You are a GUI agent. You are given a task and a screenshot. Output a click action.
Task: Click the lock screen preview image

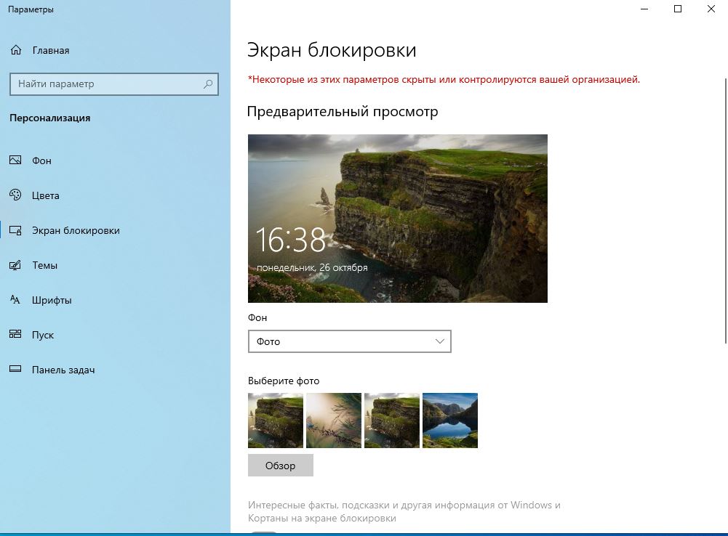point(397,219)
